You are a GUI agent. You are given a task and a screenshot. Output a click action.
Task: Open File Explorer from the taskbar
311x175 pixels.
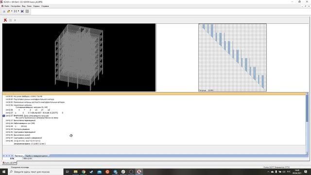(76, 172)
